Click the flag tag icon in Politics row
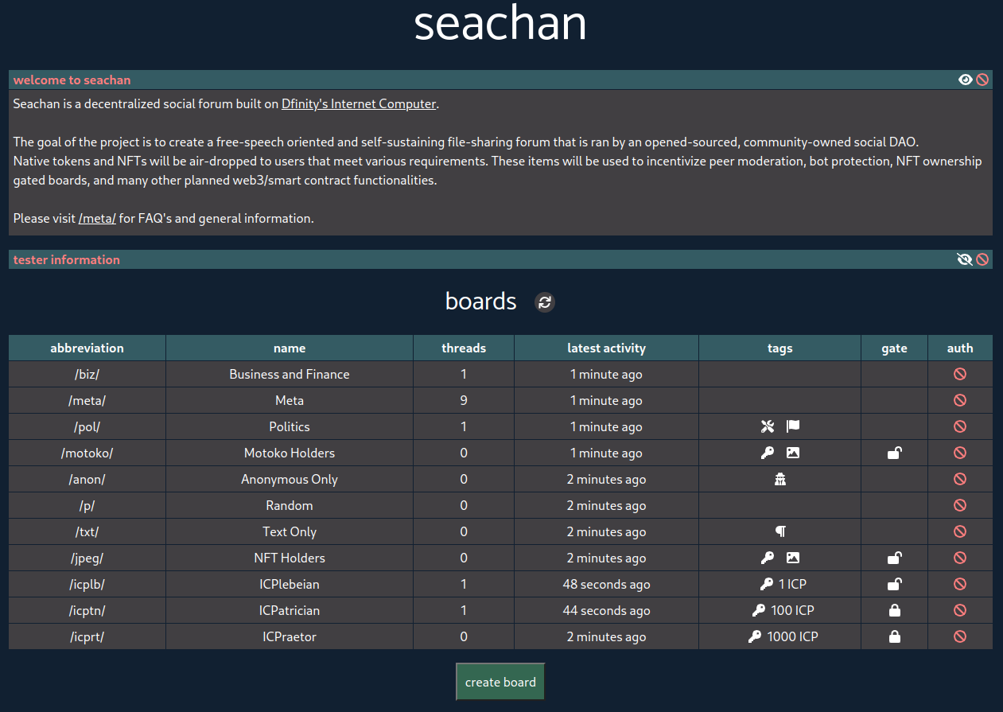This screenshot has width=1003, height=712. 793,426
